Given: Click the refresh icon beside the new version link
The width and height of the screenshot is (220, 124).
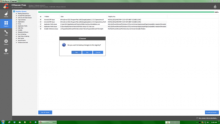Looking at the screenshot, I should [x=197, y=118].
